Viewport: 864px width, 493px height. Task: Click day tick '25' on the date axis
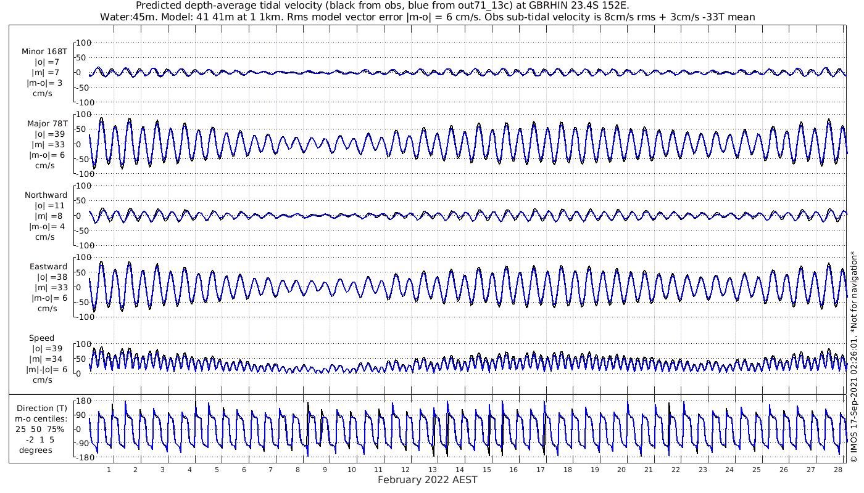click(756, 469)
